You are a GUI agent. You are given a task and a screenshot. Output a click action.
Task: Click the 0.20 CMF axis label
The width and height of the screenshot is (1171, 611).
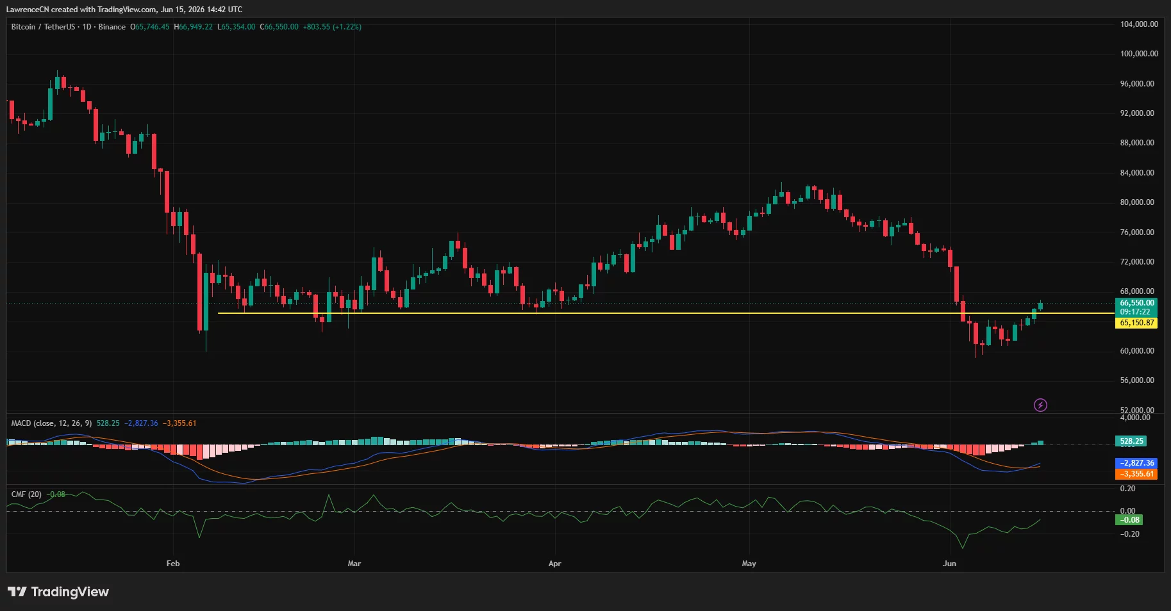(1127, 489)
